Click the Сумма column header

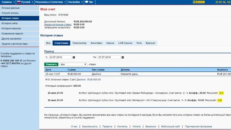pos(71,70)
